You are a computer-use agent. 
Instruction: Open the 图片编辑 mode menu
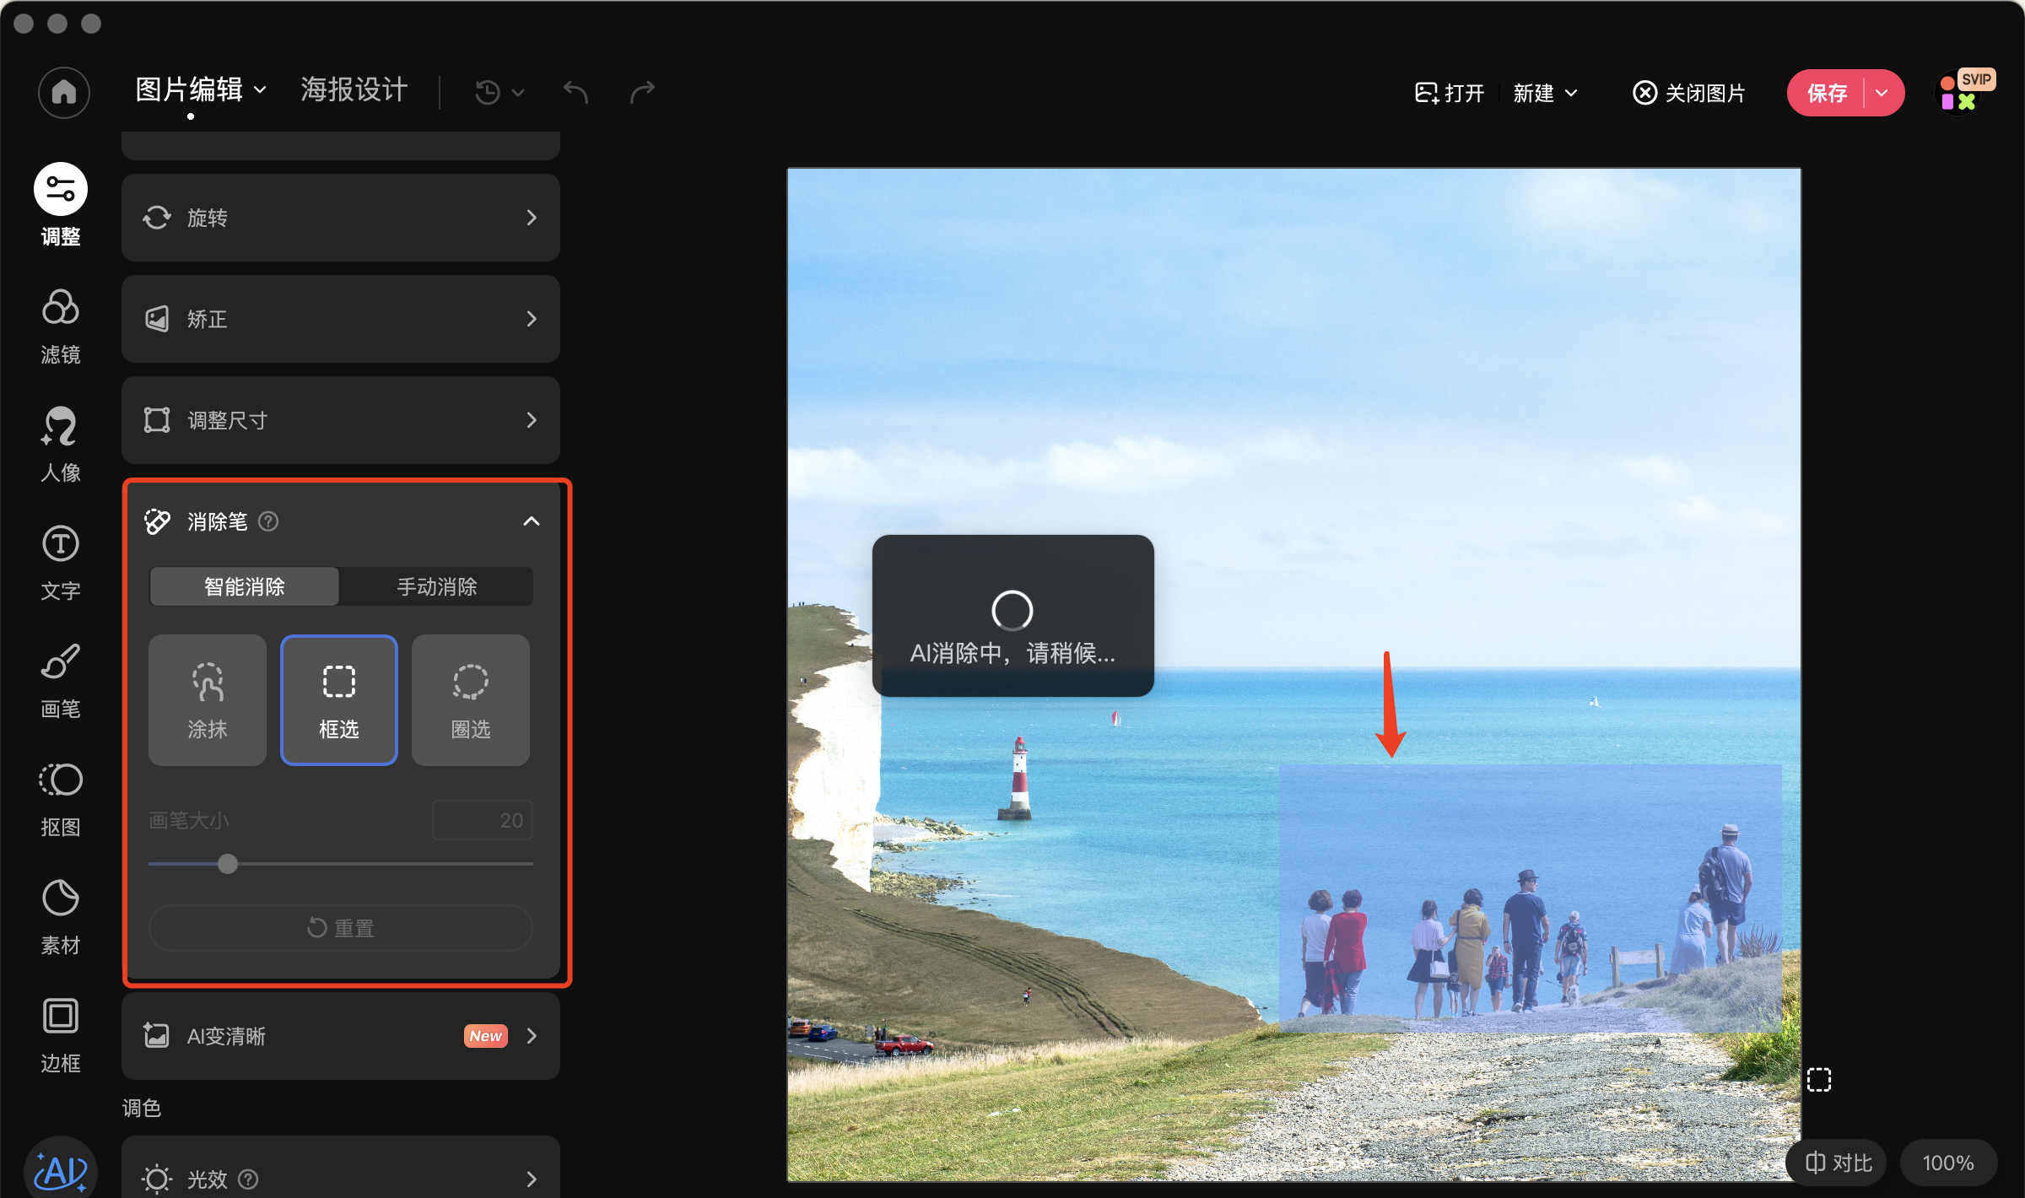(x=201, y=89)
